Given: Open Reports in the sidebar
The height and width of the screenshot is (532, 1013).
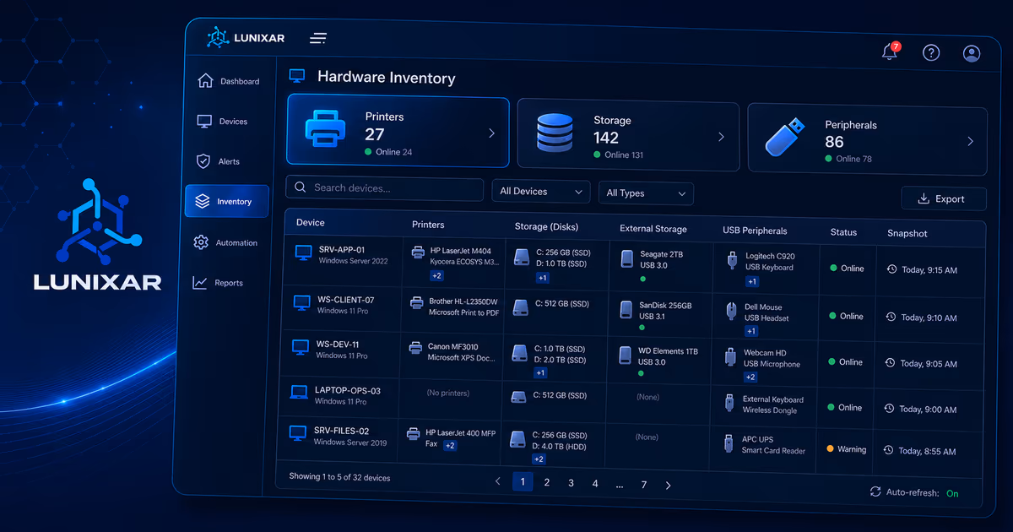Looking at the screenshot, I should (x=218, y=283).
